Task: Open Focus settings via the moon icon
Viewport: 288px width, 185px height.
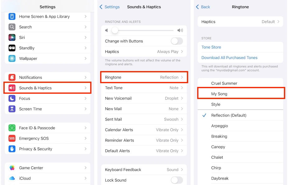Action: [12, 98]
